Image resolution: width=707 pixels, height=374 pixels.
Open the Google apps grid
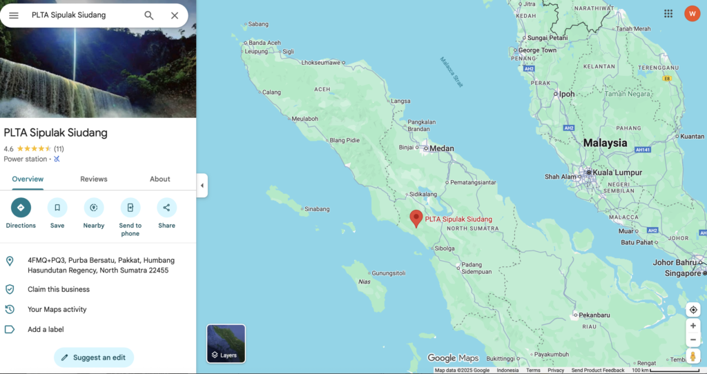pos(668,14)
